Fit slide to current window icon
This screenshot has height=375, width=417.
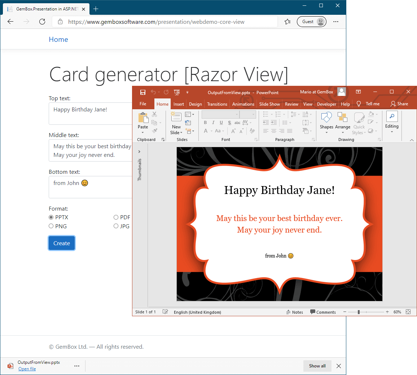pyautogui.click(x=408, y=312)
